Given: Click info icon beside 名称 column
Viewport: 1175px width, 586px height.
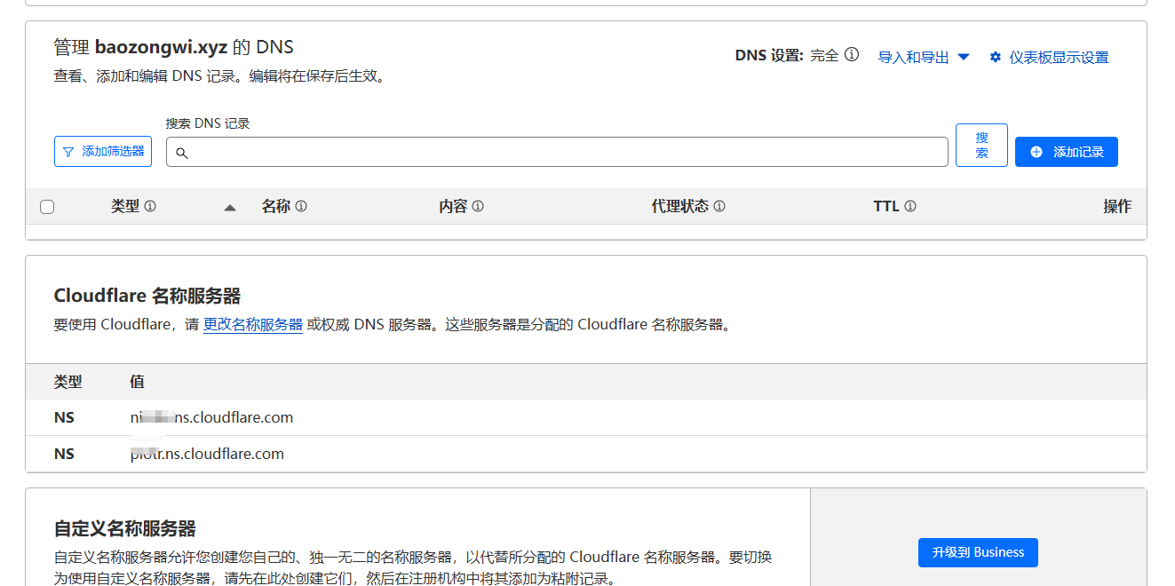Looking at the screenshot, I should point(301,206).
